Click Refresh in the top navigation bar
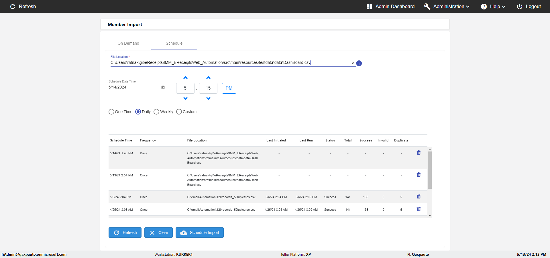The image size is (550, 258). pyautogui.click(x=23, y=6)
